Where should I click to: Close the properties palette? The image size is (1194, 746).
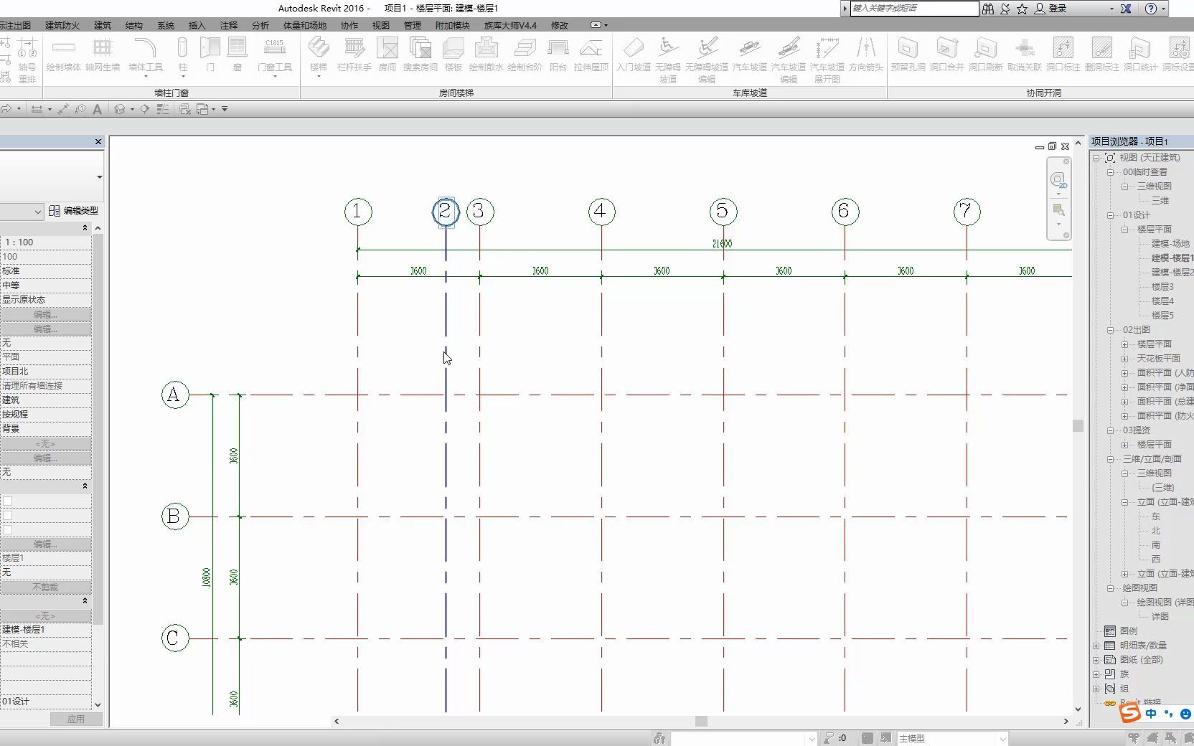[x=98, y=142]
